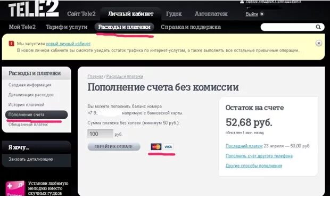Click Расходы и платежи breadcrumb link
Screen dimensions: 330x198
[x=125, y=77]
